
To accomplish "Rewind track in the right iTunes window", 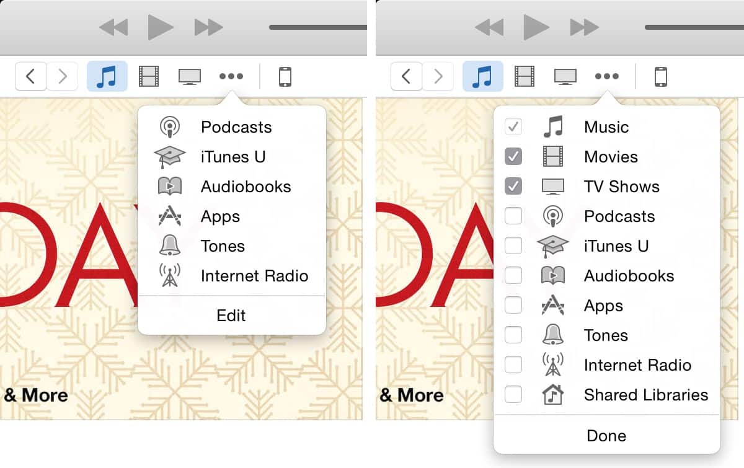I will coord(489,27).
